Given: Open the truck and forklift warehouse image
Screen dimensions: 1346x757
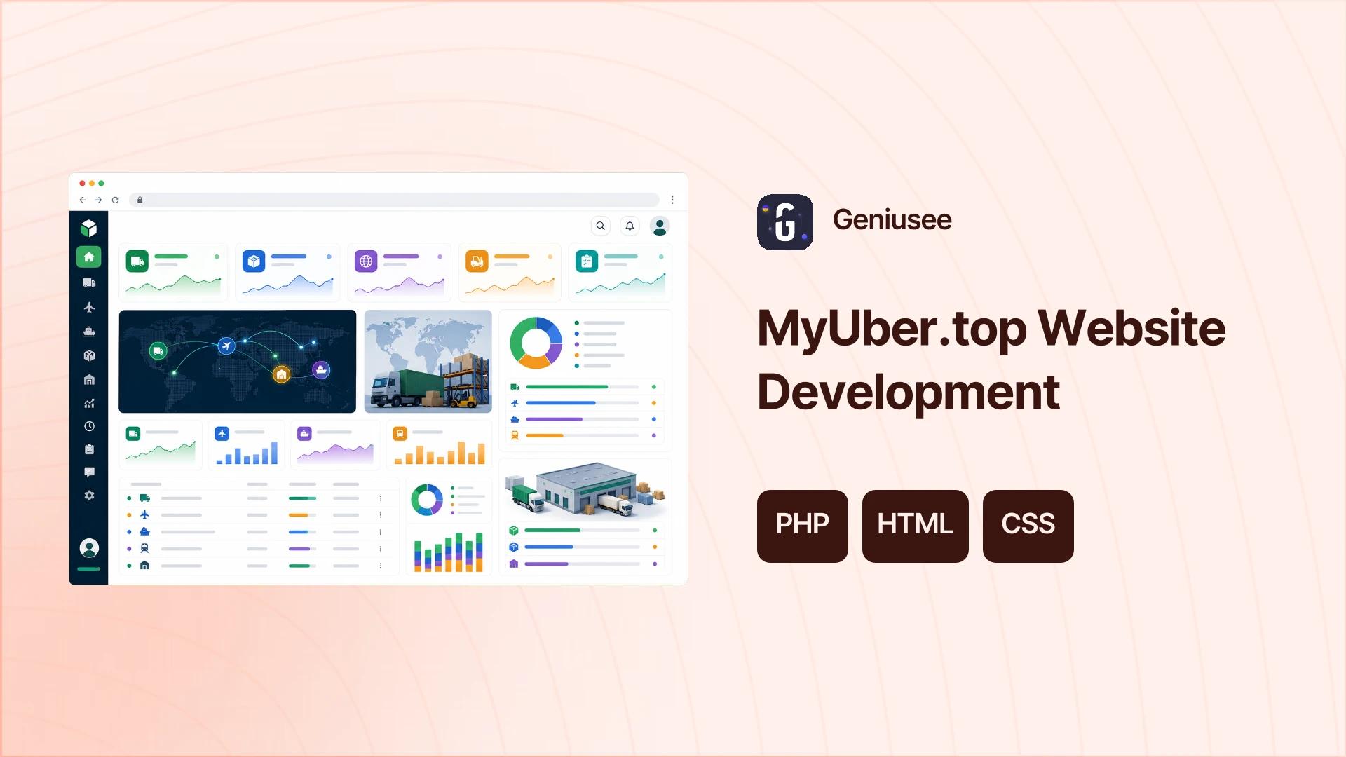Looking at the screenshot, I should click(x=428, y=362).
